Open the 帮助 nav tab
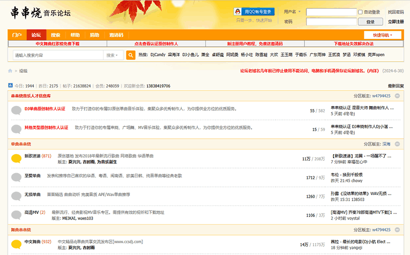The height and width of the screenshot is (255, 410). point(75,35)
